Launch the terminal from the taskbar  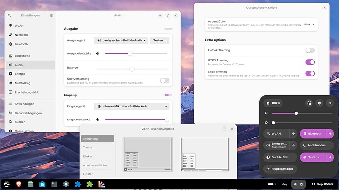pyautogui.click(x=54, y=184)
